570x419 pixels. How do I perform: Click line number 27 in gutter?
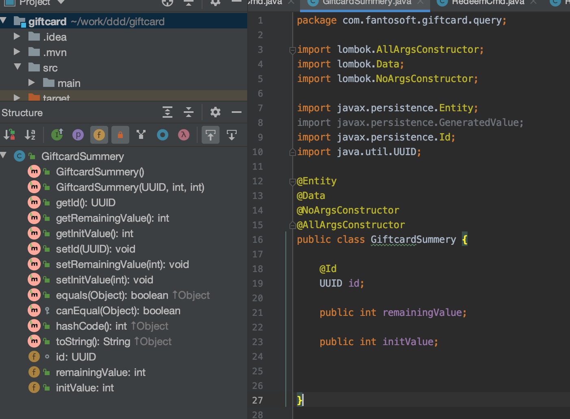(257, 400)
